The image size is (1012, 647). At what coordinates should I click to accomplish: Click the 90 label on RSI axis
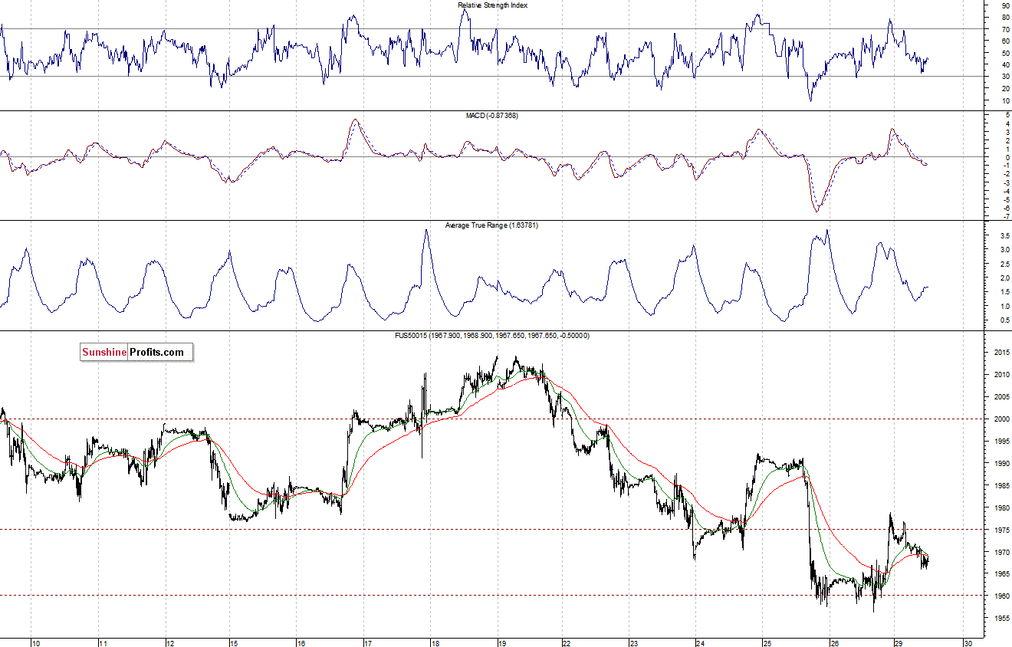click(x=1004, y=6)
